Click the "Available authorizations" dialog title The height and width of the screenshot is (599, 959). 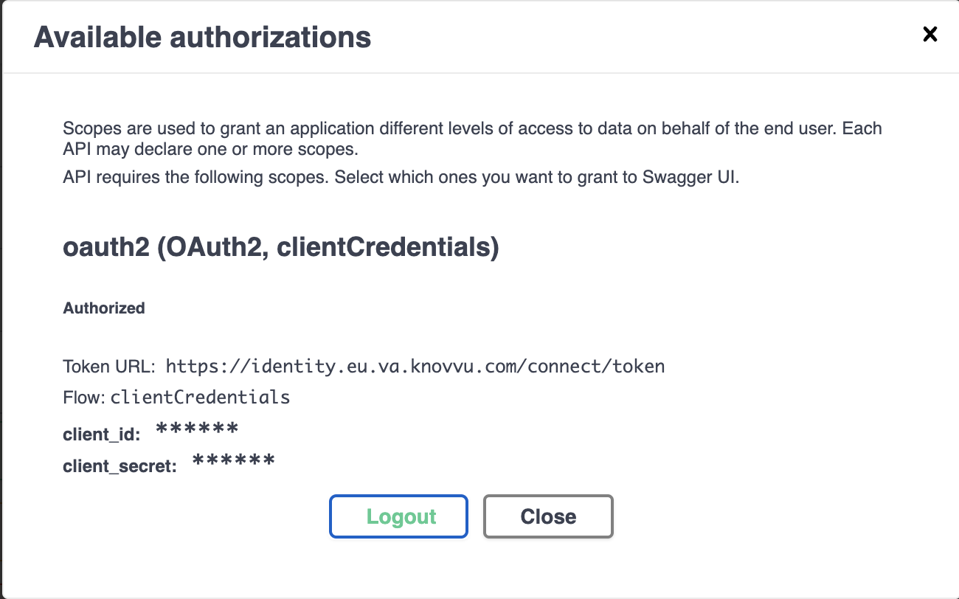tap(202, 37)
